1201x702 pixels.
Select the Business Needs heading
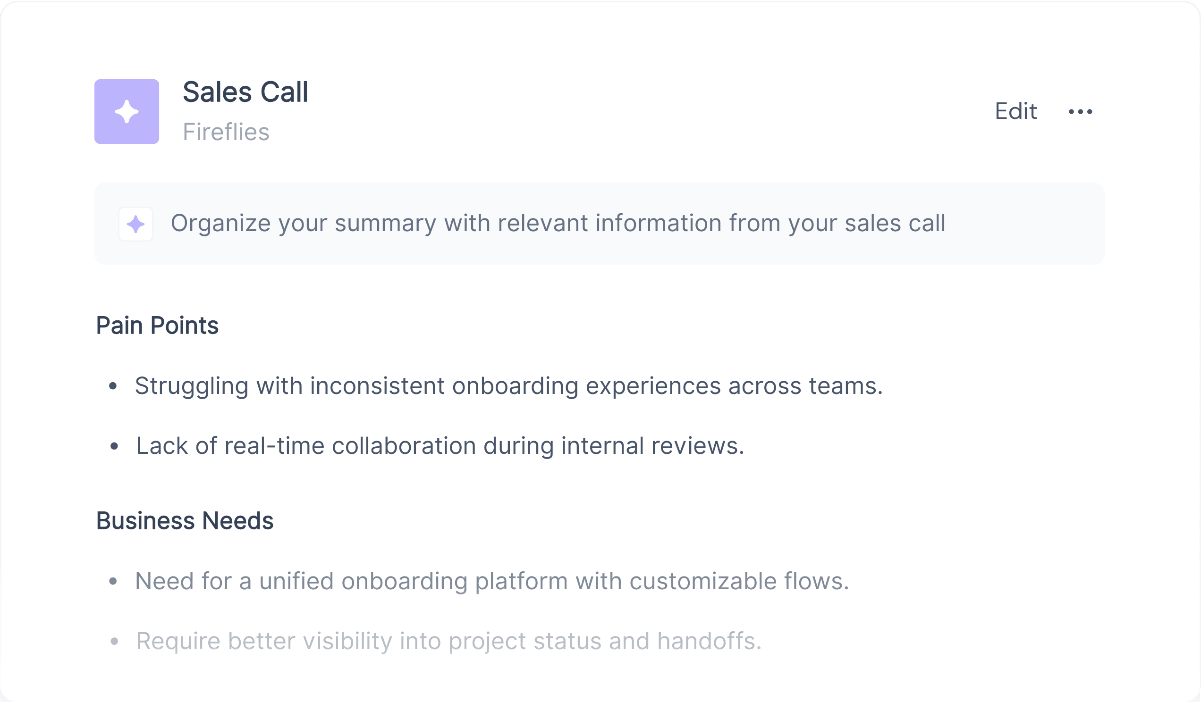coord(185,521)
